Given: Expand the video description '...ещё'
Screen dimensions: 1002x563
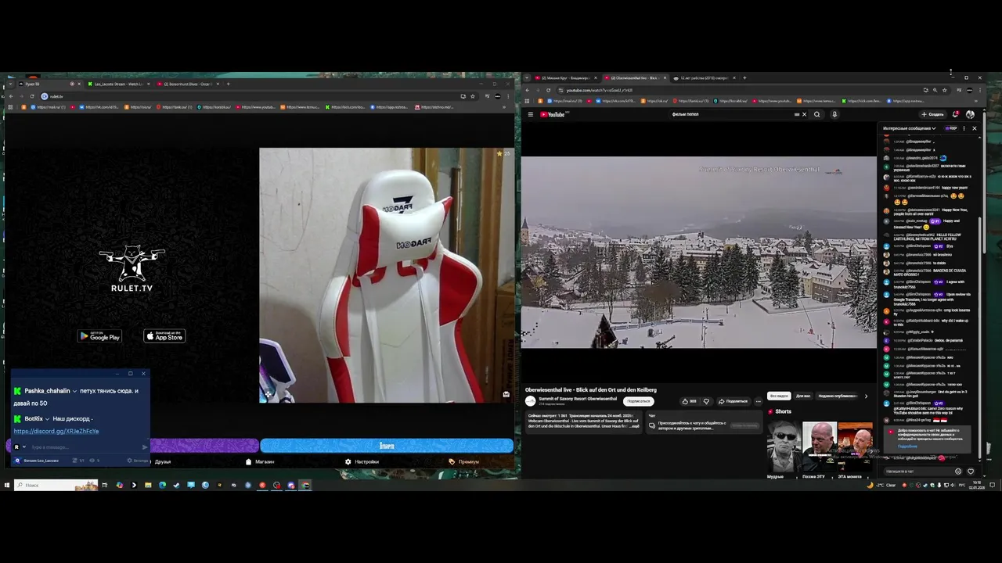Looking at the screenshot, I should [635, 426].
